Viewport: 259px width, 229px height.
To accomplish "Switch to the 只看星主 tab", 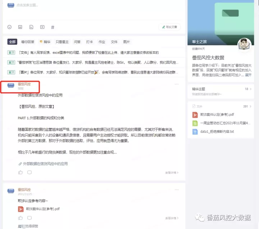I will [x=62, y=42].
